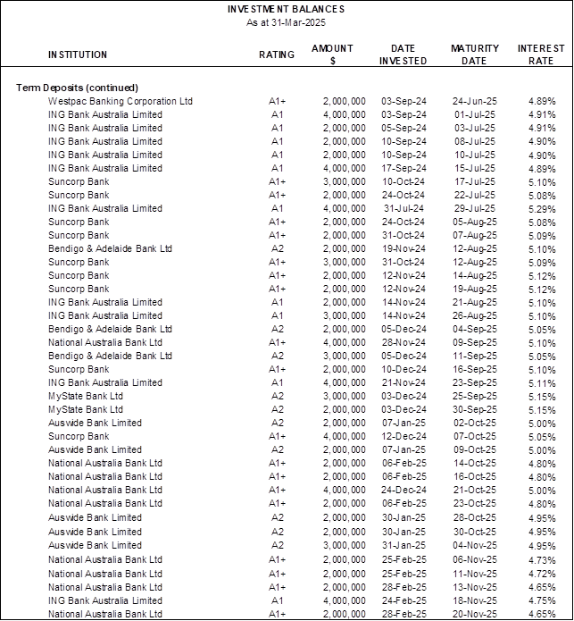Select invested date 31-Jan-25
This screenshot has height=621, width=574.
403,546
